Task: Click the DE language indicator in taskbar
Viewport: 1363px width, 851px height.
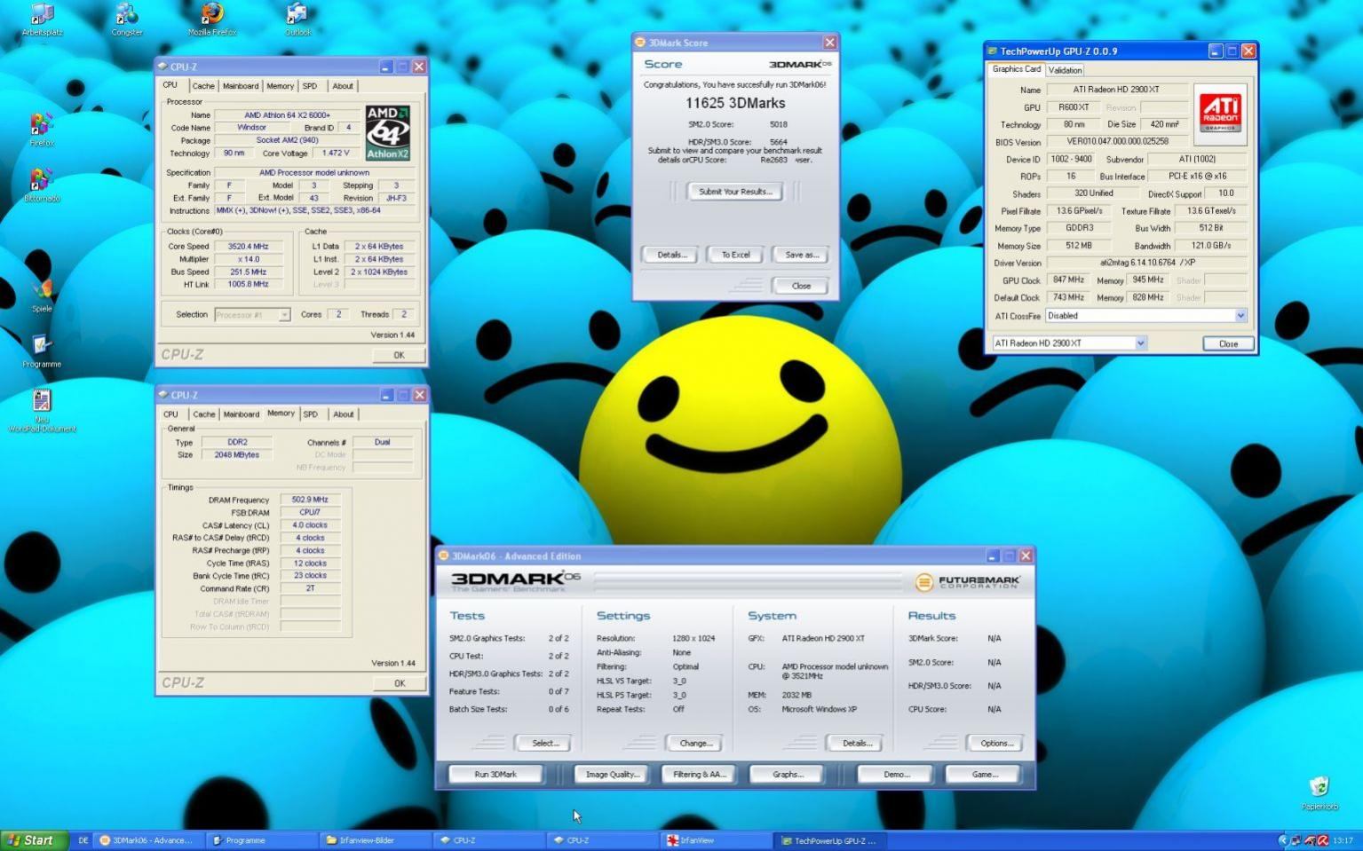Action: pos(83,840)
